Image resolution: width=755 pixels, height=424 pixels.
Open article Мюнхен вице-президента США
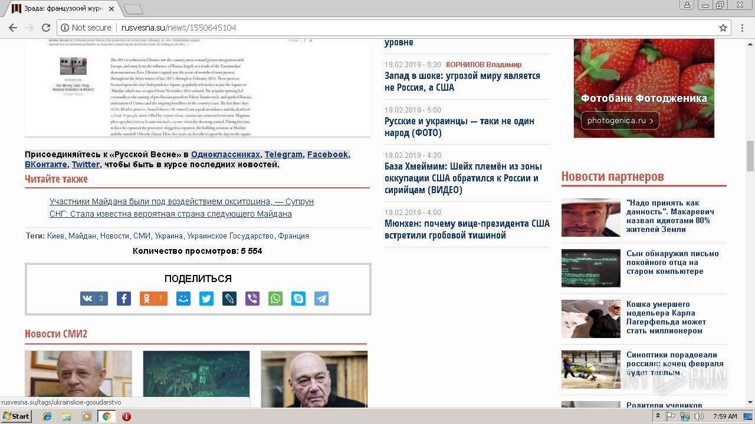point(467,229)
